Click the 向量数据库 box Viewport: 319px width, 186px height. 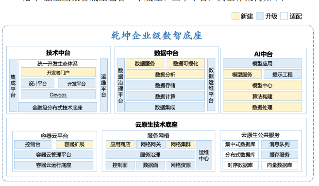coord(280,165)
